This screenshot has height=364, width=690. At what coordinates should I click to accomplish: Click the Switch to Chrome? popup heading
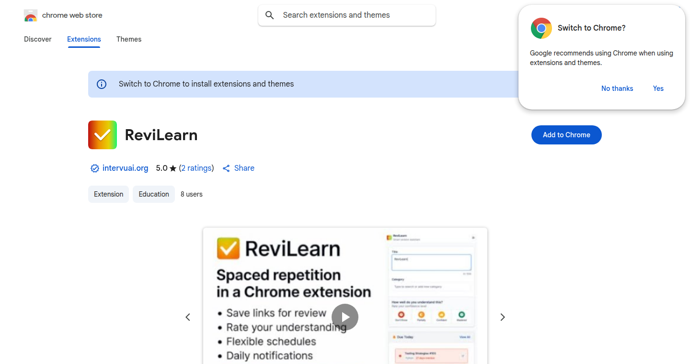592,28
